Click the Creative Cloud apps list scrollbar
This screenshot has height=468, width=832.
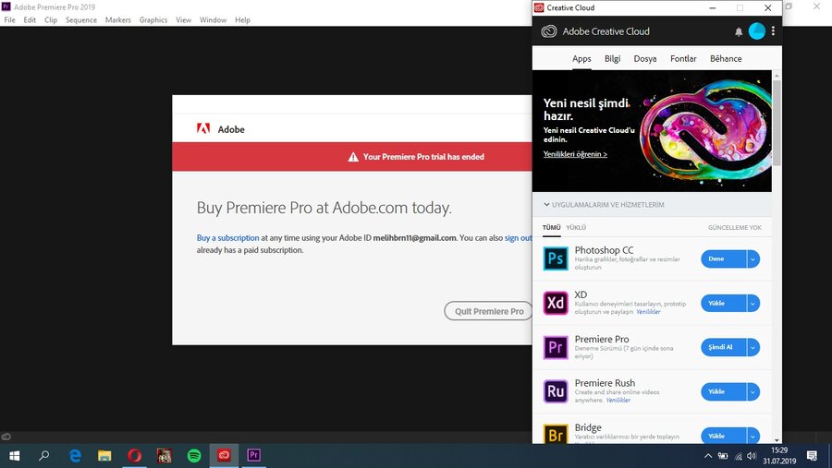pos(777,123)
